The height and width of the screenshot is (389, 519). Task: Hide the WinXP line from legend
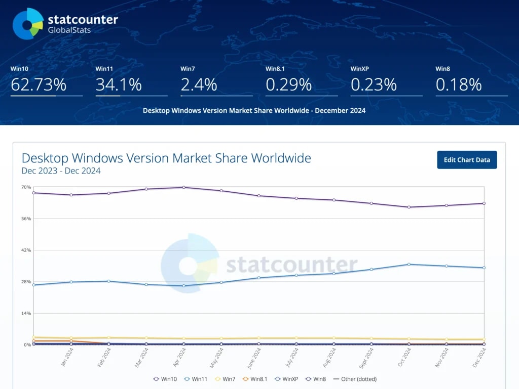(x=290, y=379)
